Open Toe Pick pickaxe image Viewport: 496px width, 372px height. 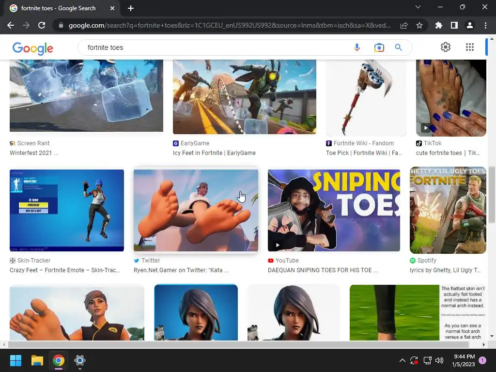pos(366,98)
